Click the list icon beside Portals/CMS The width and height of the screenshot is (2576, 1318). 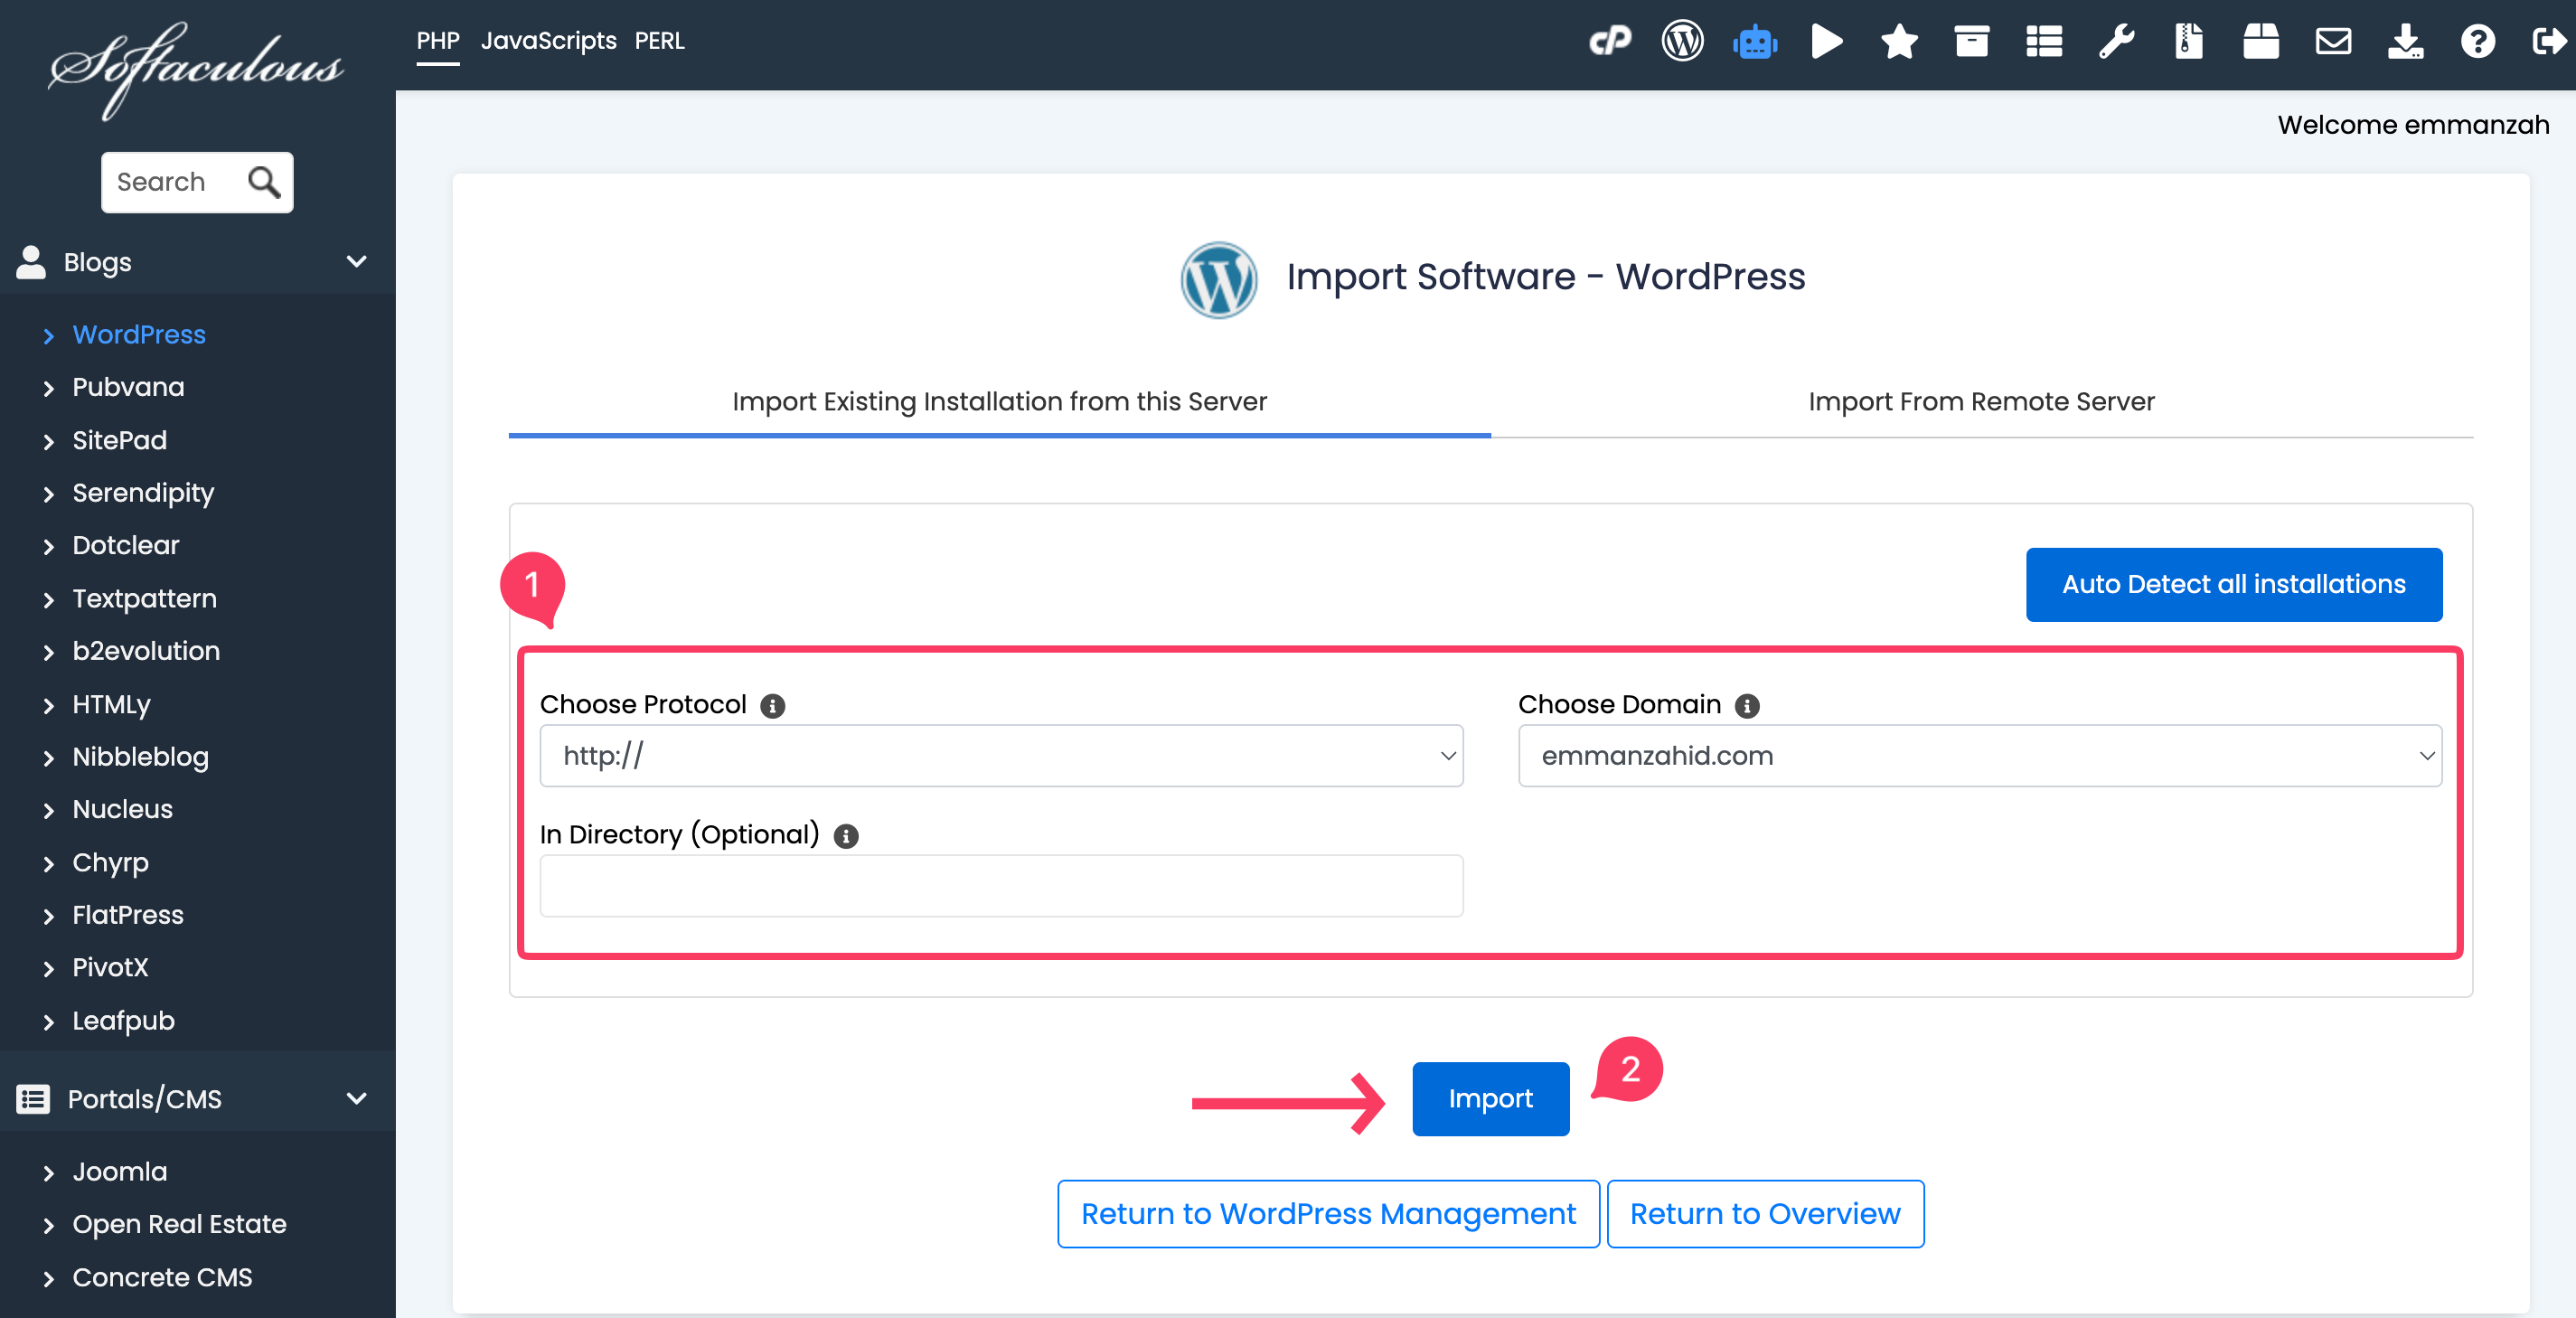pyautogui.click(x=33, y=1098)
